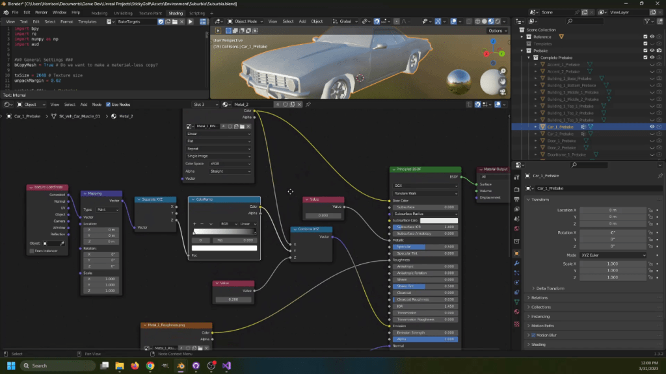Open the outliner filter funnel icon
The width and height of the screenshot is (666, 374).
point(647,21)
